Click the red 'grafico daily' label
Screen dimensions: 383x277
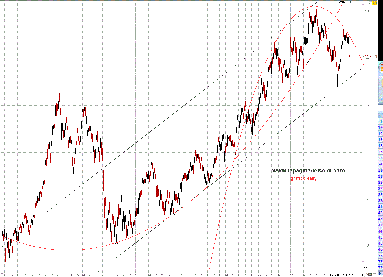click(303, 179)
